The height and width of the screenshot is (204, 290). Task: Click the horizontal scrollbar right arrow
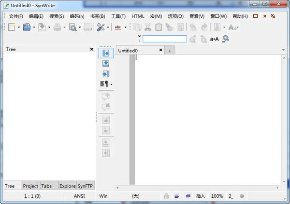(x=277, y=188)
